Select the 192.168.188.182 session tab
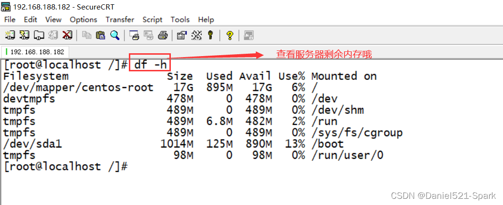The image size is (503, 205). click(36, 51)
